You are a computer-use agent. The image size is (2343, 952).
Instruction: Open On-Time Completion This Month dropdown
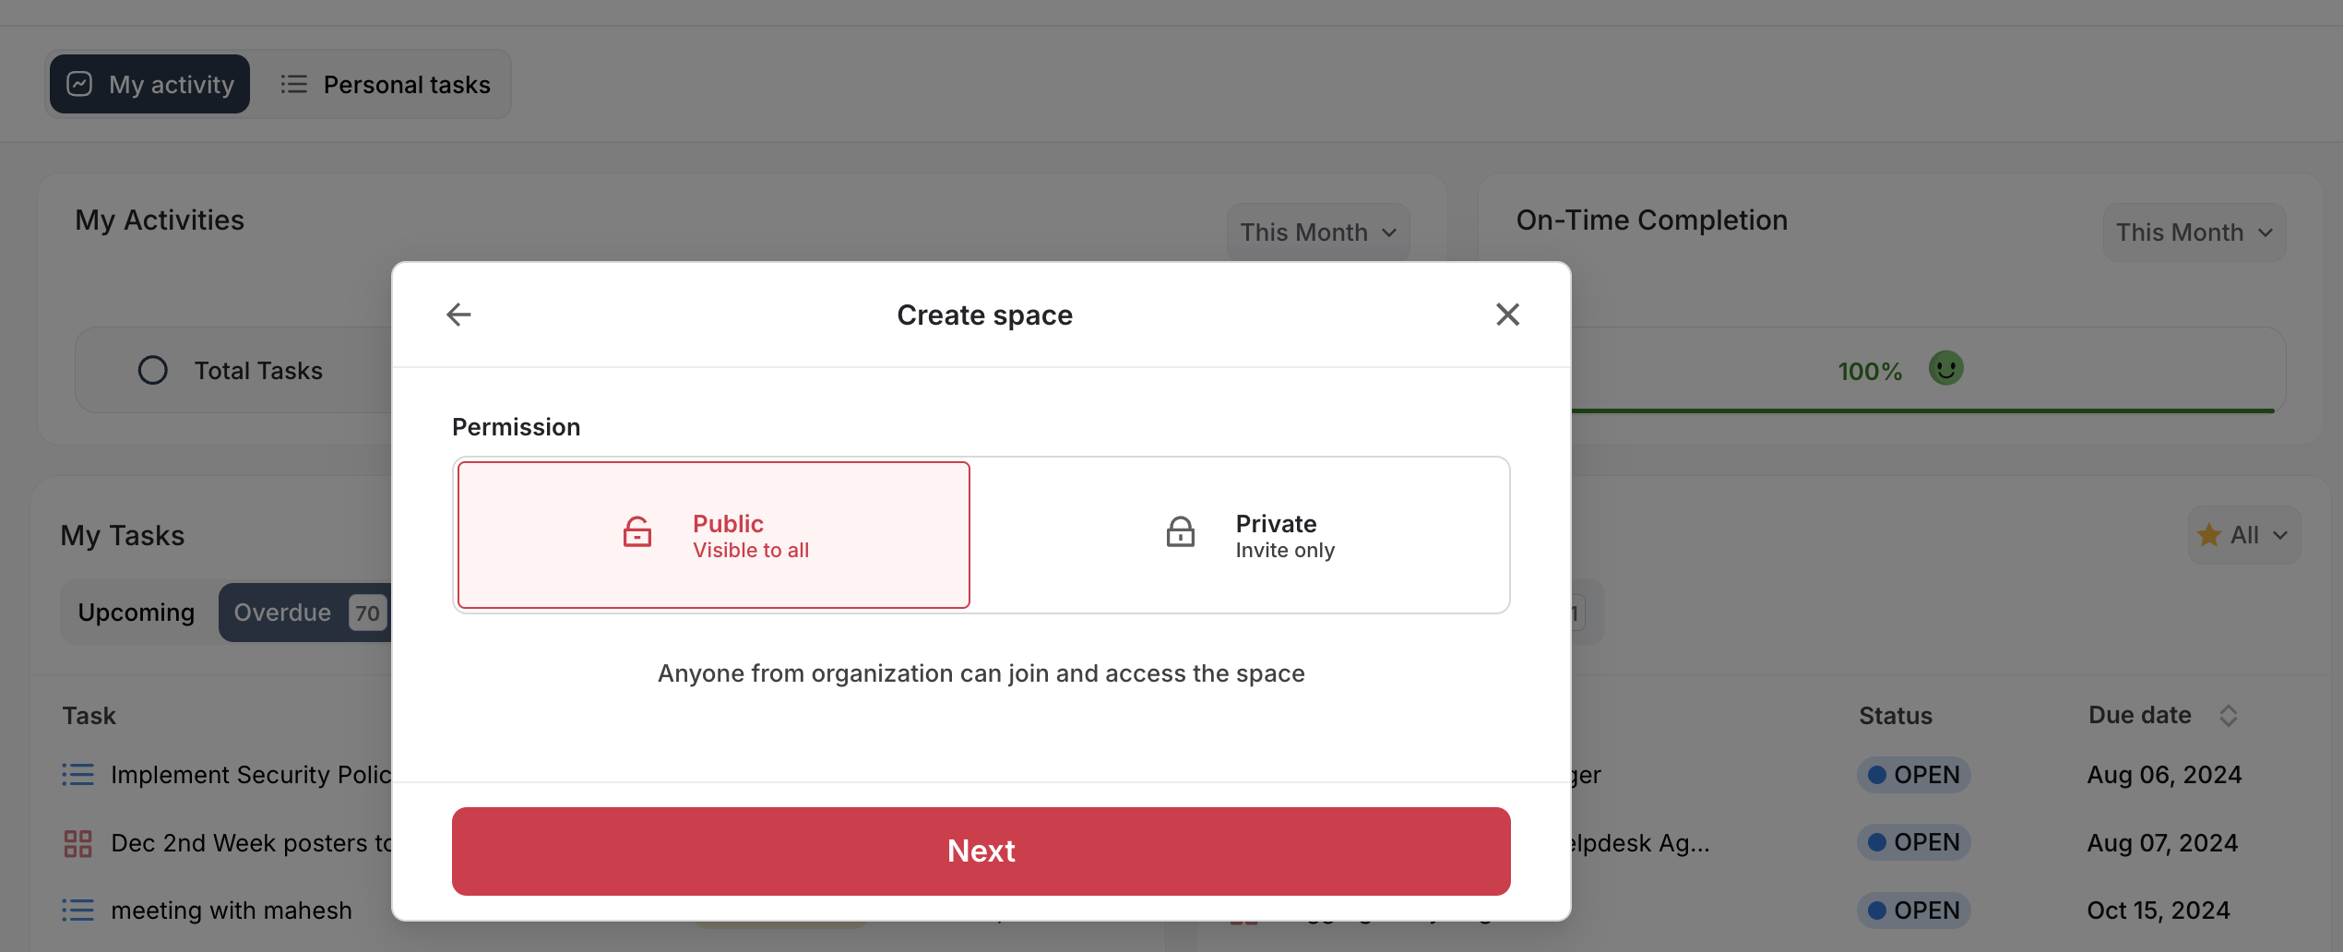tap(2193, 232)
